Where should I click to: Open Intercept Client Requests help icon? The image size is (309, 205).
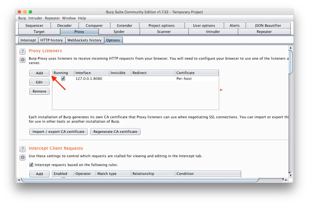(x=22, y=149)
